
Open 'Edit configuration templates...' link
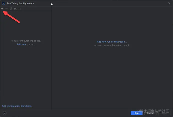[18, 106]
